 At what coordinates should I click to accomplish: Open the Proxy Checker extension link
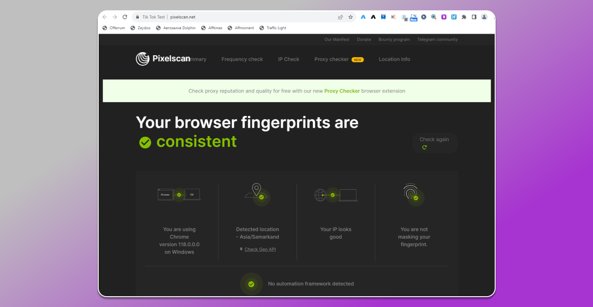click(x=342, y=91)
